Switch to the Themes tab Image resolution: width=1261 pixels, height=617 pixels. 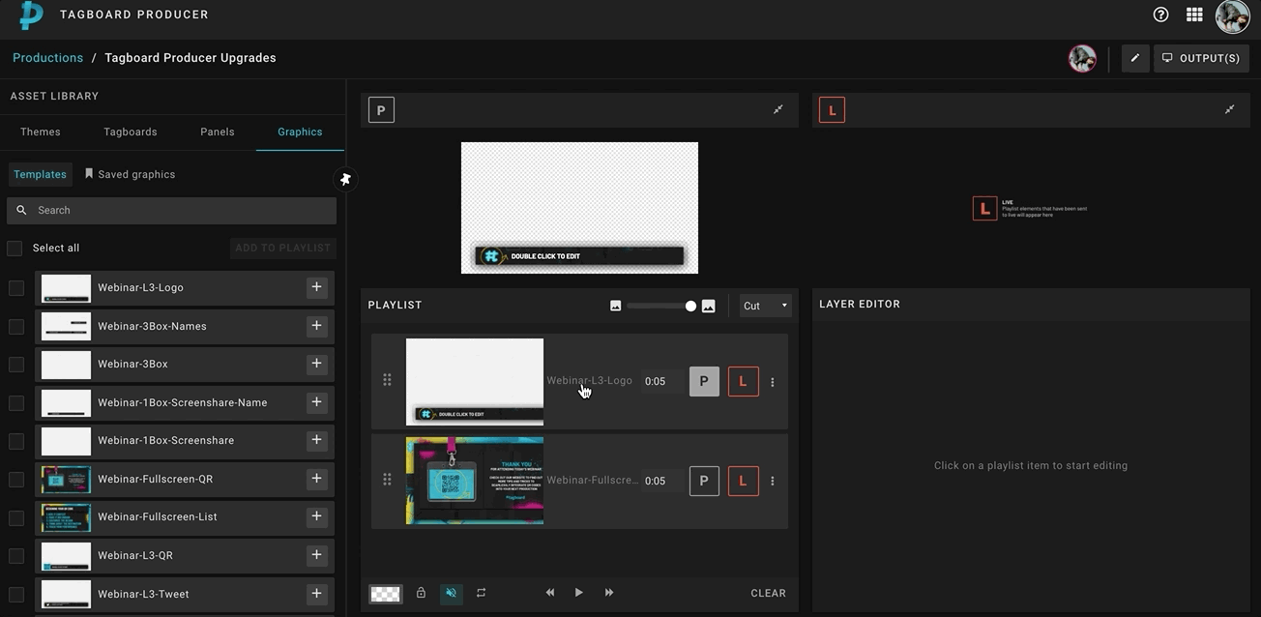(x=41, y=132)
